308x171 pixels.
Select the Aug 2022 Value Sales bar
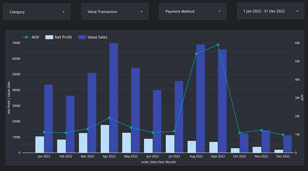tap(201, 98)
